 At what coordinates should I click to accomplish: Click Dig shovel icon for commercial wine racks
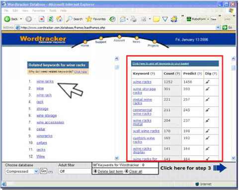[208, 110]
